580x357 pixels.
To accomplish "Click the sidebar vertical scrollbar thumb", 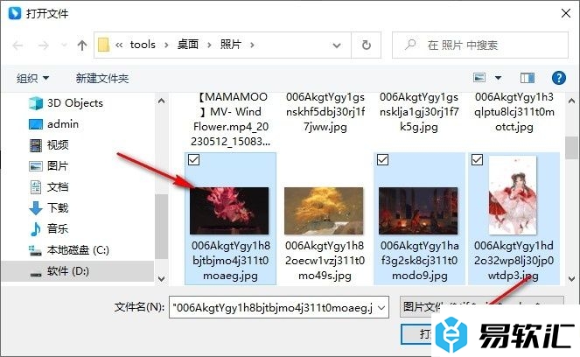I will [161, 227].
